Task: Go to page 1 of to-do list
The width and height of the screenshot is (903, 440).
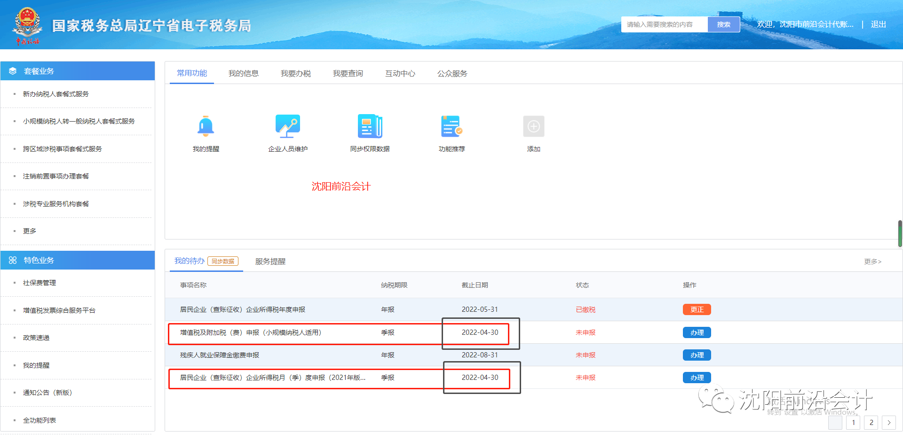Action: (853, 422)
